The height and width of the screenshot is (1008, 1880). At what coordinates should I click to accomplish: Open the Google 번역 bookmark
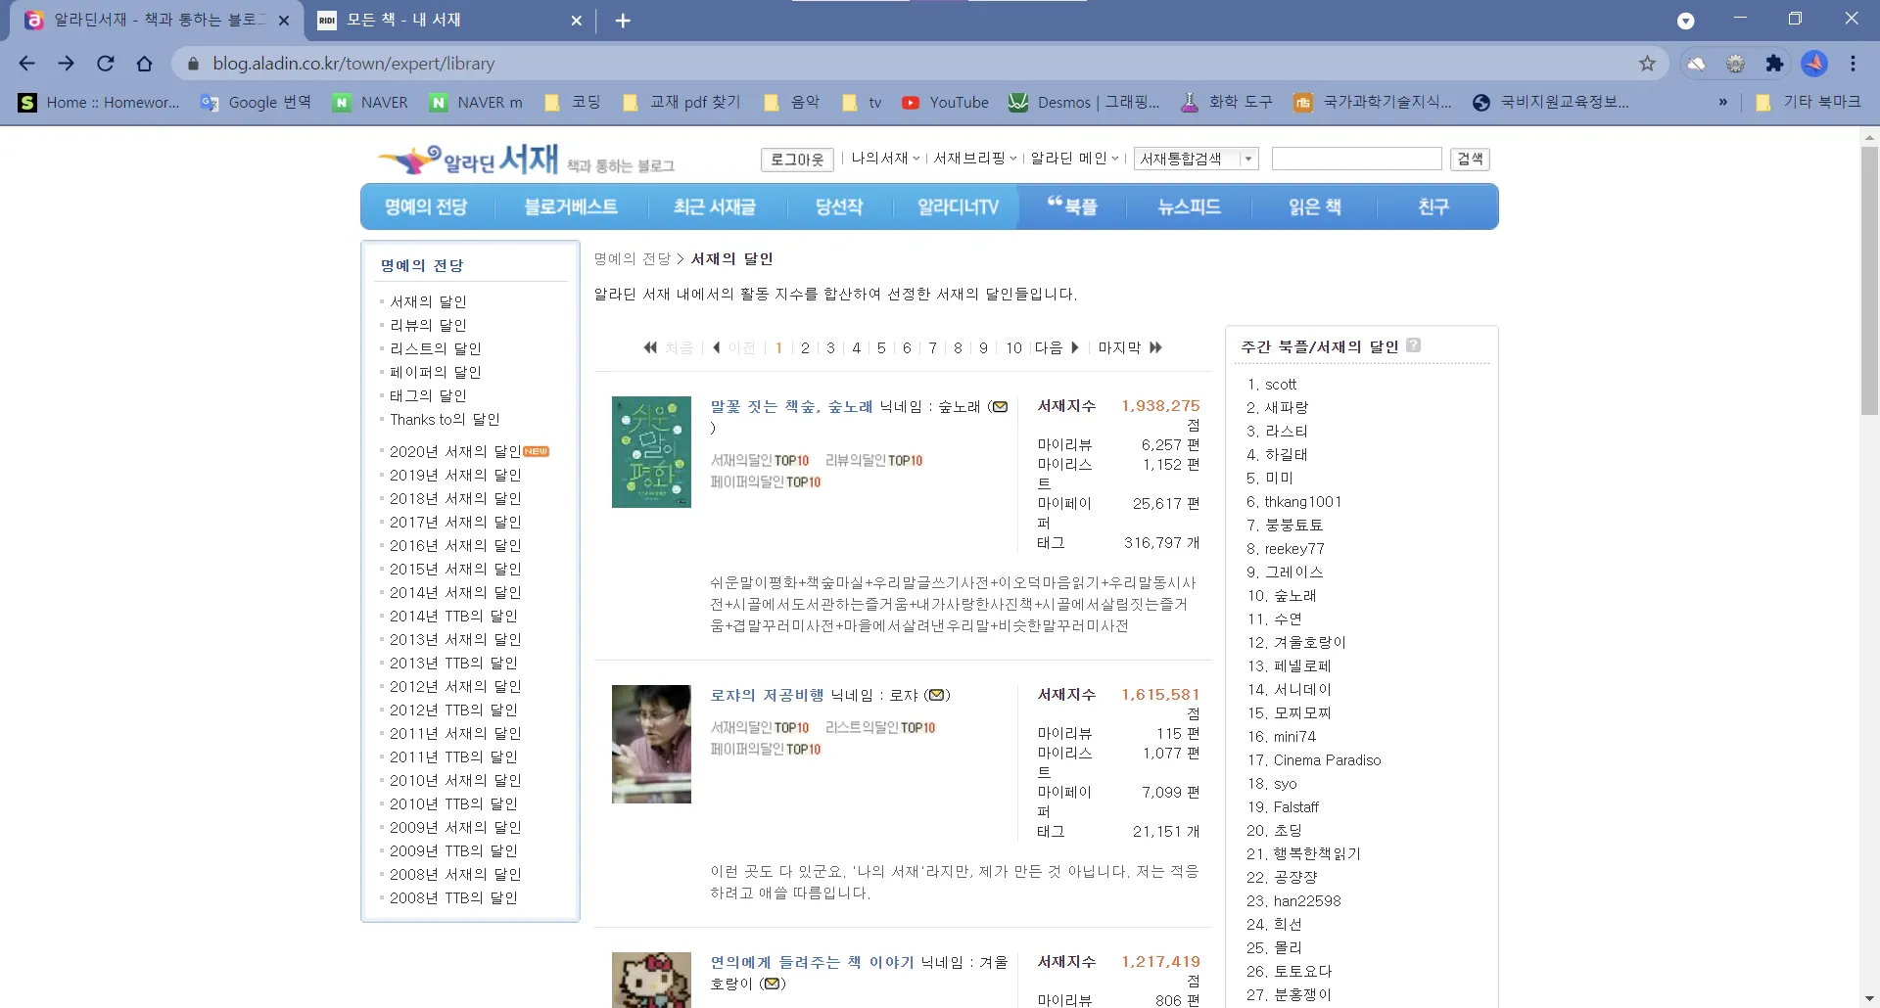coord(255,102)
